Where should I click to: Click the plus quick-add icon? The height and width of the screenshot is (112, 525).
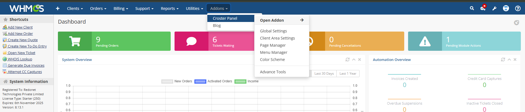coord(58,9)
